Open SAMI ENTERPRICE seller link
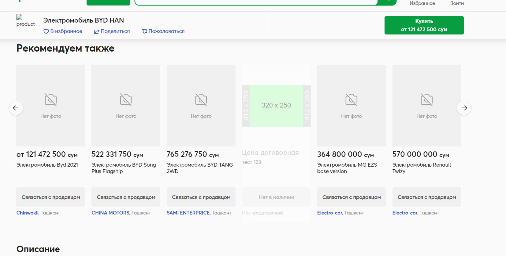 [x=188, y=213]
